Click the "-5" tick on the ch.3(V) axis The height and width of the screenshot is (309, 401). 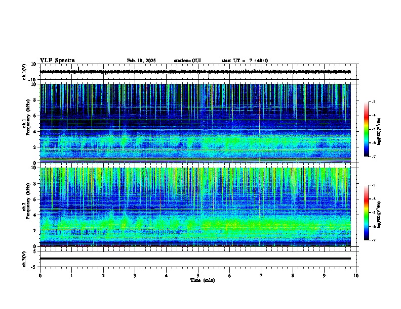34,267
